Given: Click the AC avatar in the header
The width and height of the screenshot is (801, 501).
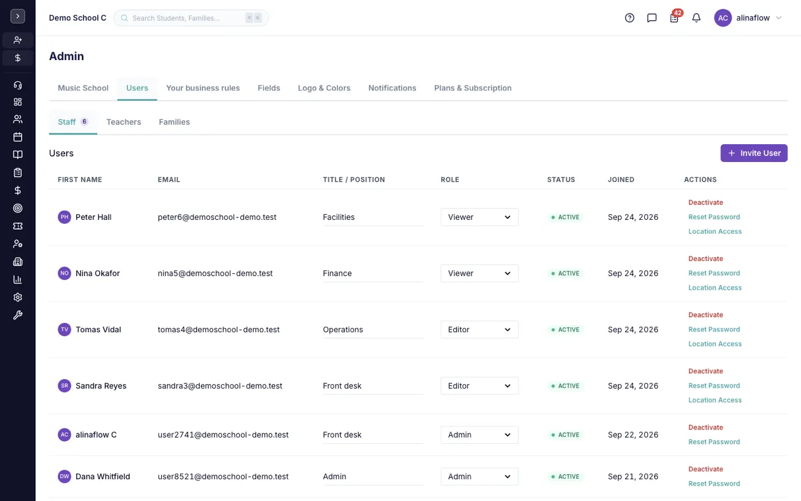Looking at the screenshot, I should (723, 18).
